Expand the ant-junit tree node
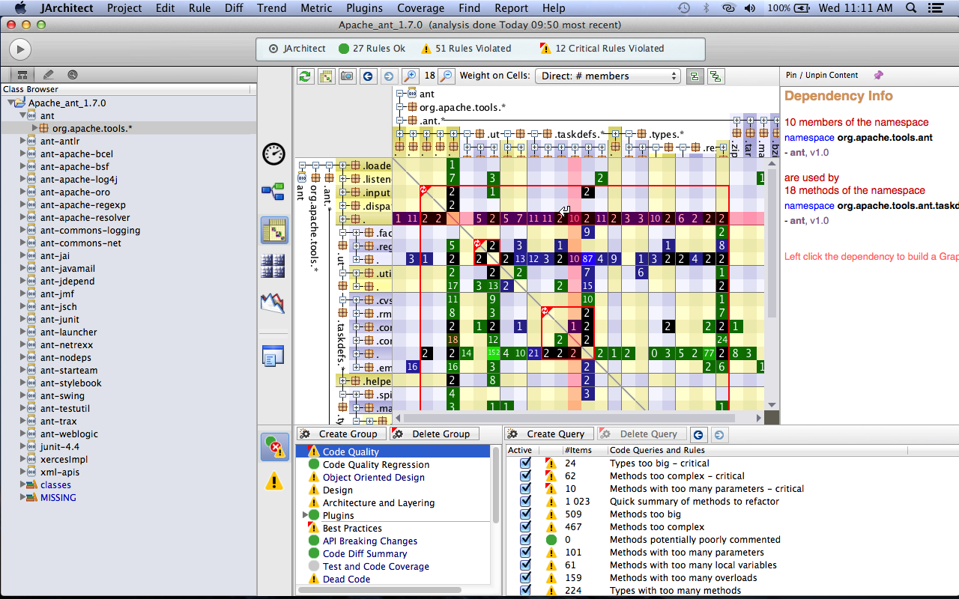The height and width of the screenshot is (599, 959). pyautogui.click(x=22, y=320)
